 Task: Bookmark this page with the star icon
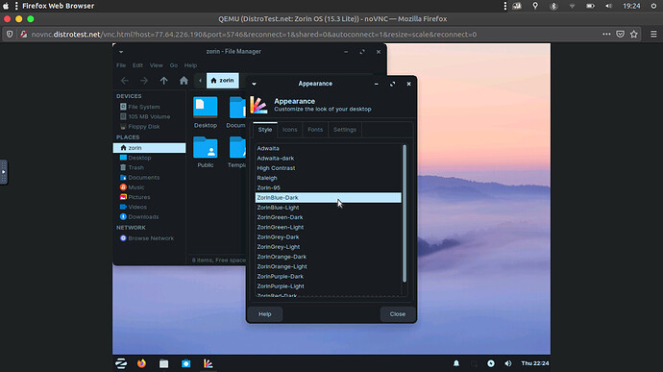pos(634,35)
